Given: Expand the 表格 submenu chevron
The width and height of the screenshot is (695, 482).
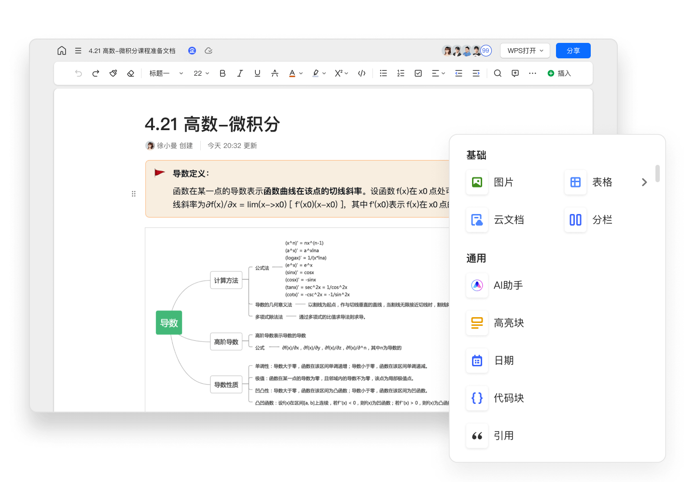Looking at the screenshot, I should pyautogui.click(x=644, y=182).
